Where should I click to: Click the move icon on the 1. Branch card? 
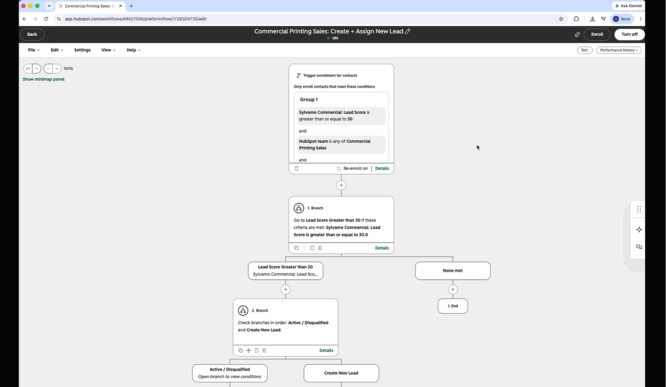pos(304,248)
